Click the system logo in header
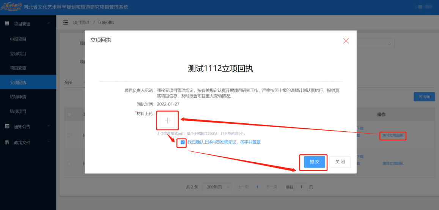Image resolution: width=439 pixels, height=210 pixels. pos(11,7)
